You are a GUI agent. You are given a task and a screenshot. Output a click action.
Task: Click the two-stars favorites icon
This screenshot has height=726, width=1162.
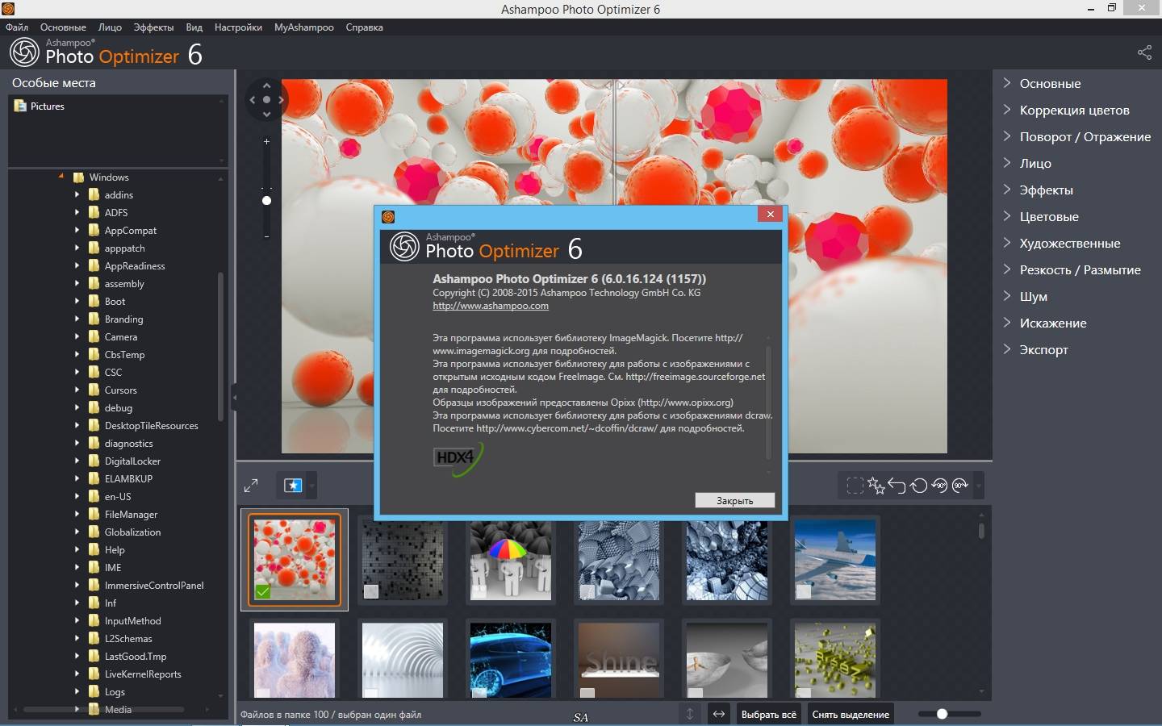click(x=876, y=486)
